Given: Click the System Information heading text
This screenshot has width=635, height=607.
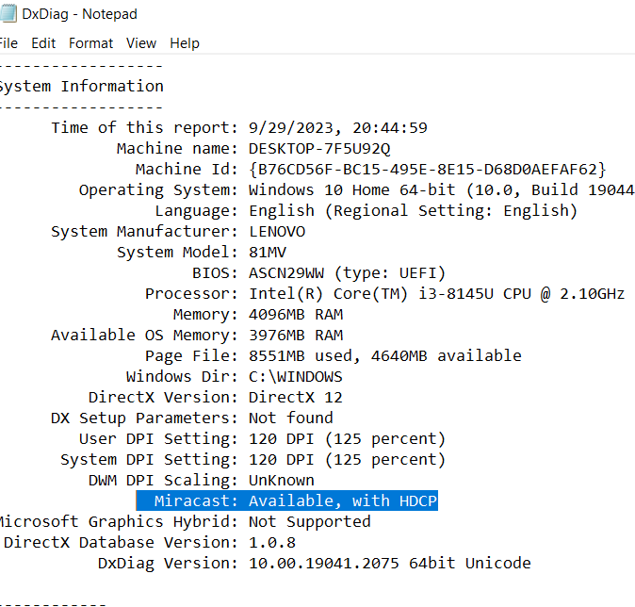Looking at the screenshot, I should pos(81,87).
